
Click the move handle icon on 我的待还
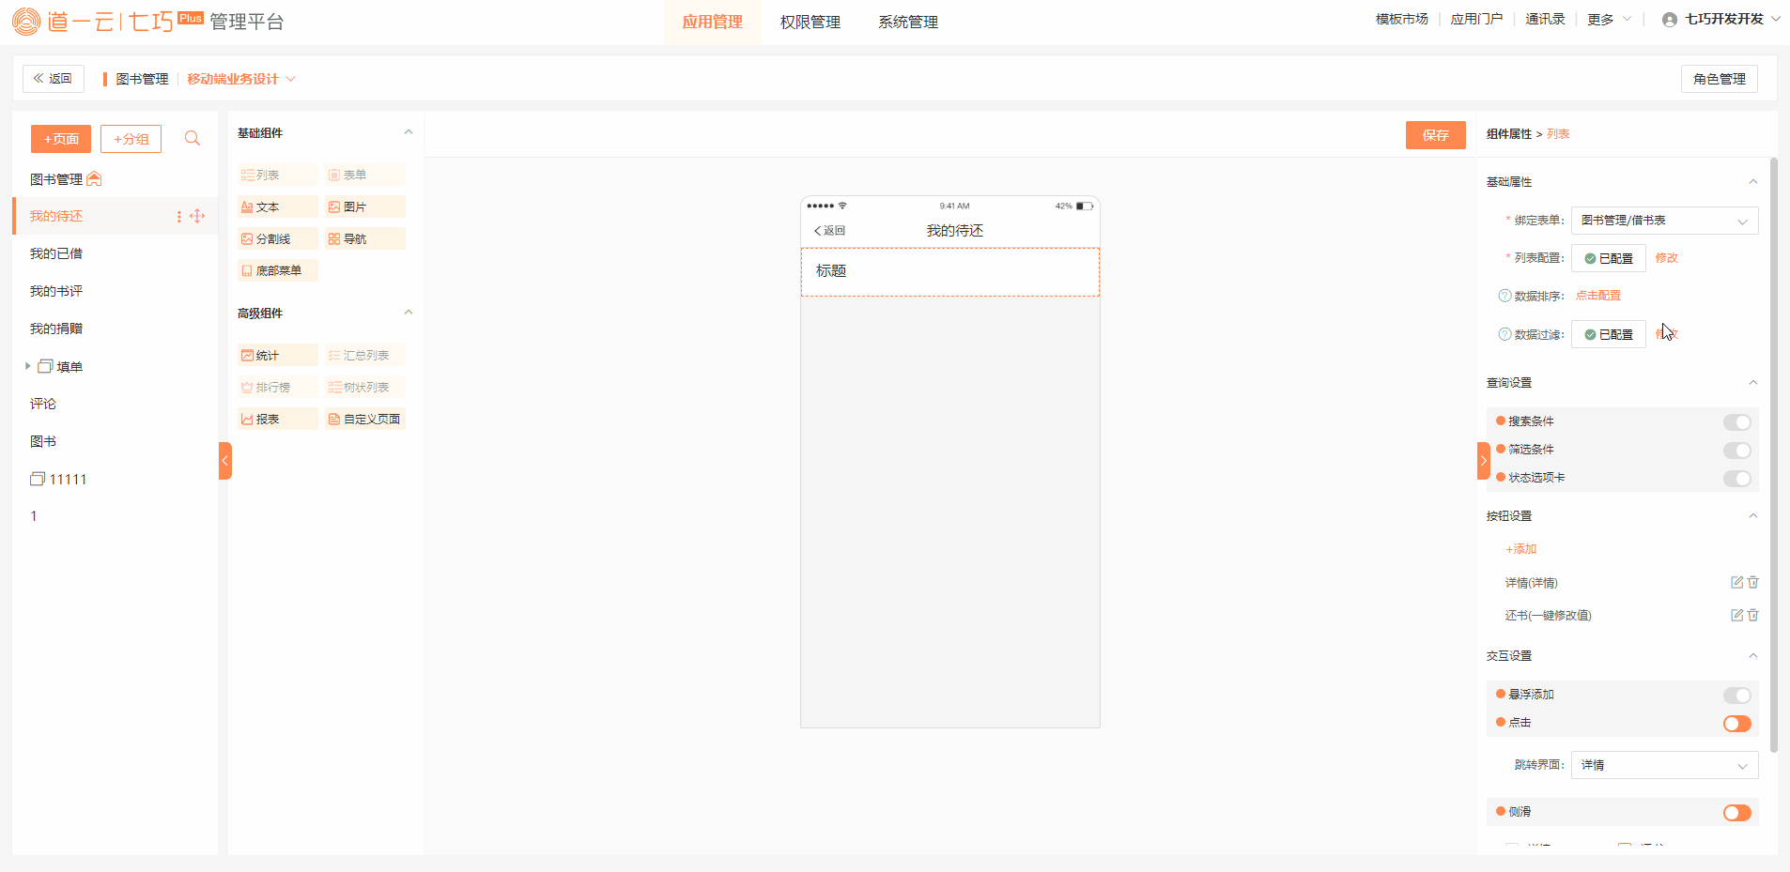(x=197, y=217)
